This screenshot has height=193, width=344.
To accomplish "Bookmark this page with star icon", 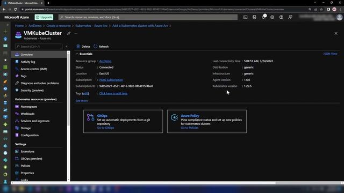I will tap(321, 9).
